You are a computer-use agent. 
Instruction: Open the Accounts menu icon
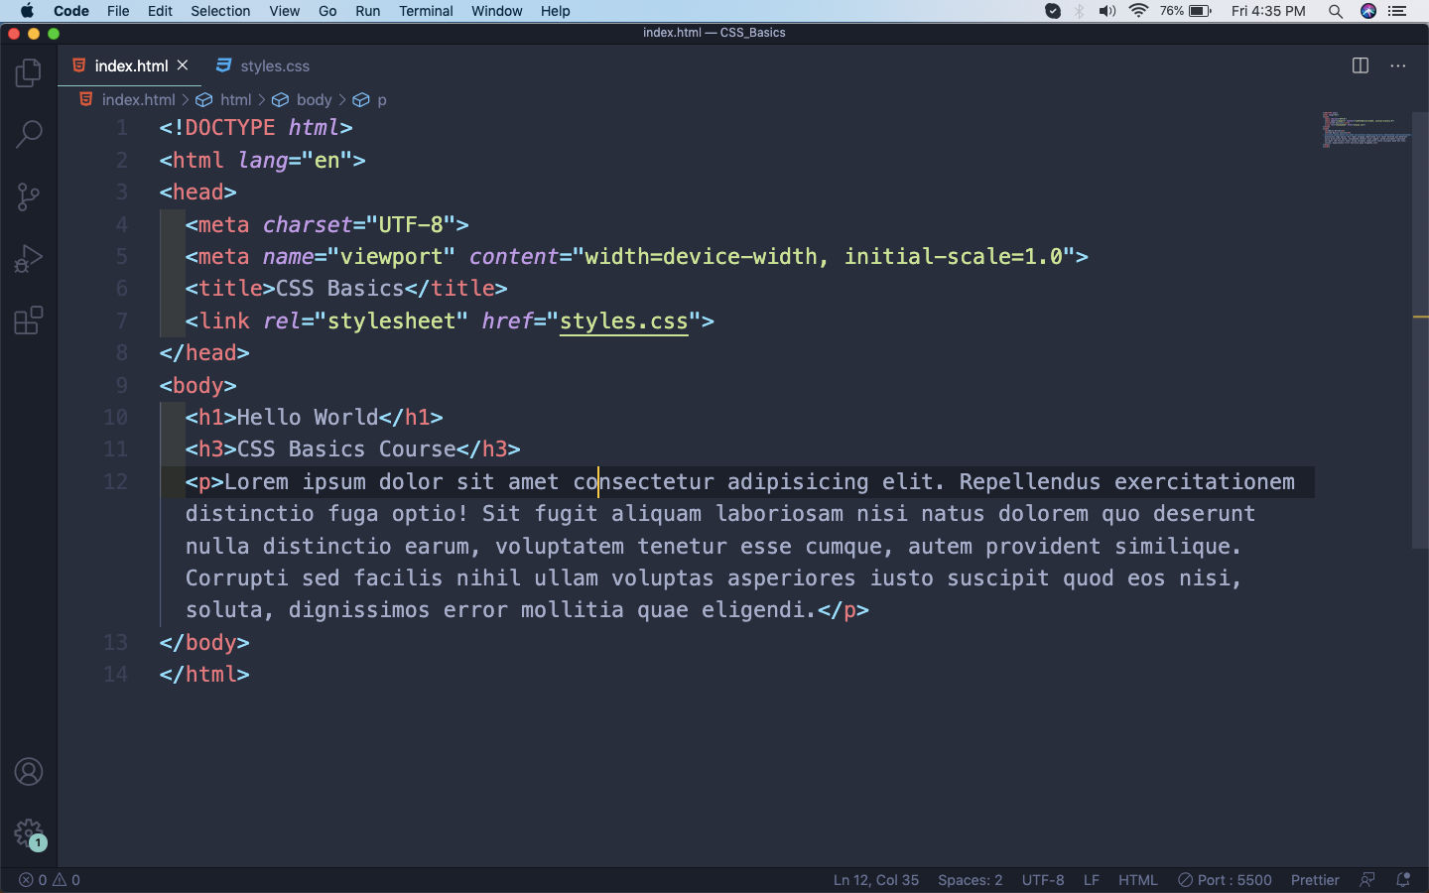(x=29, y=772)
